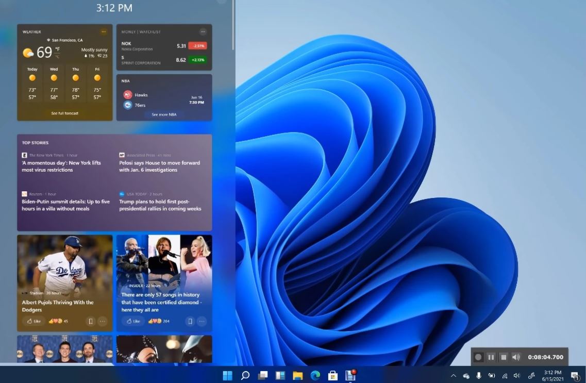586x383 pixels.
Task: Stop the screen recording
Action: click(x=504, y=357)
